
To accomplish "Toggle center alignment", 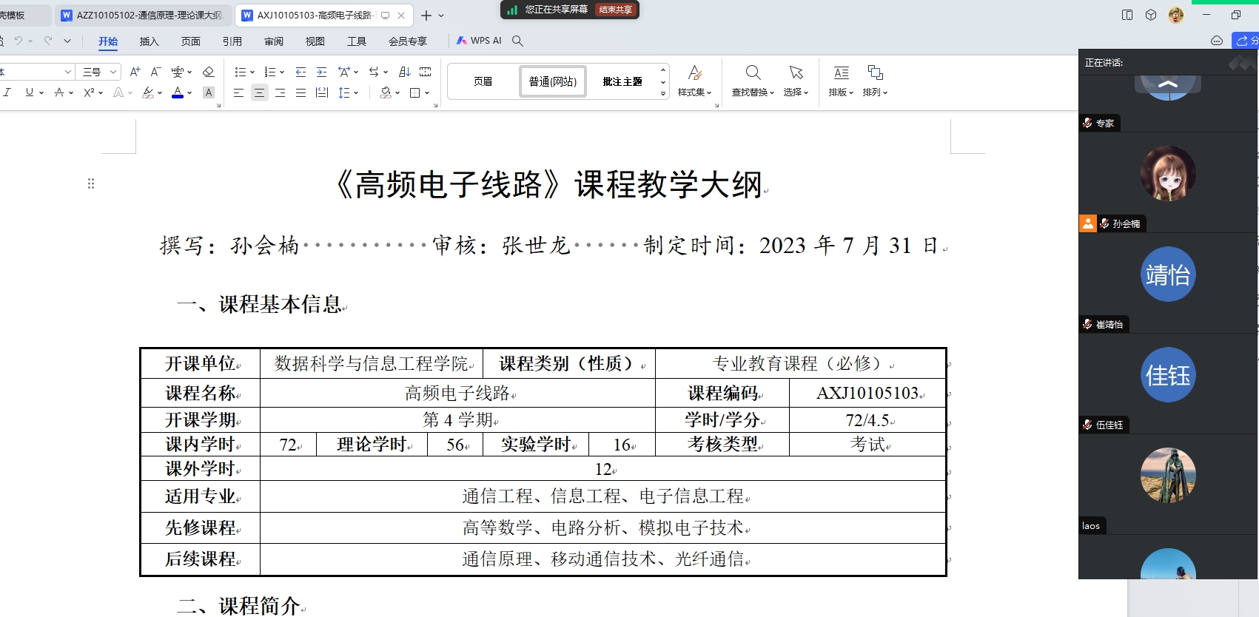I will click(x=259, y=92).
